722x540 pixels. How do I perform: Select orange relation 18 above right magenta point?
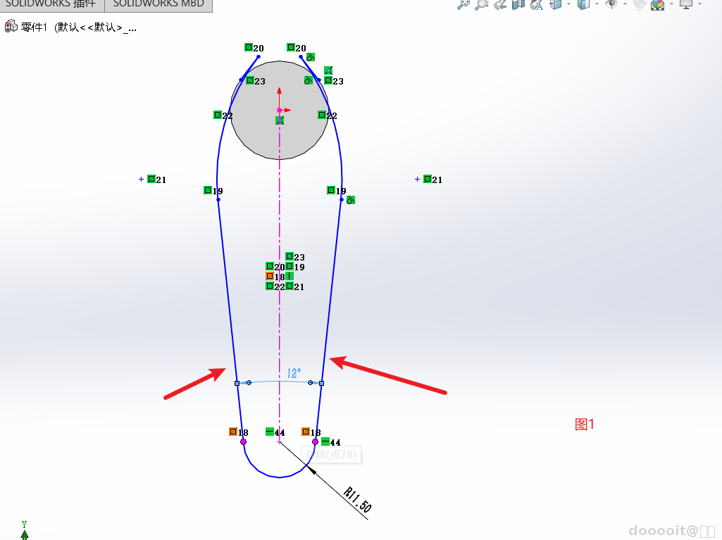pyautogui.click(x=306, y=432)
